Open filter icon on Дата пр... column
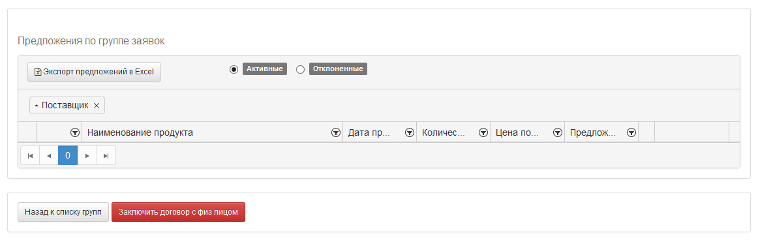758x244 pixels. (x=410, y=133)
